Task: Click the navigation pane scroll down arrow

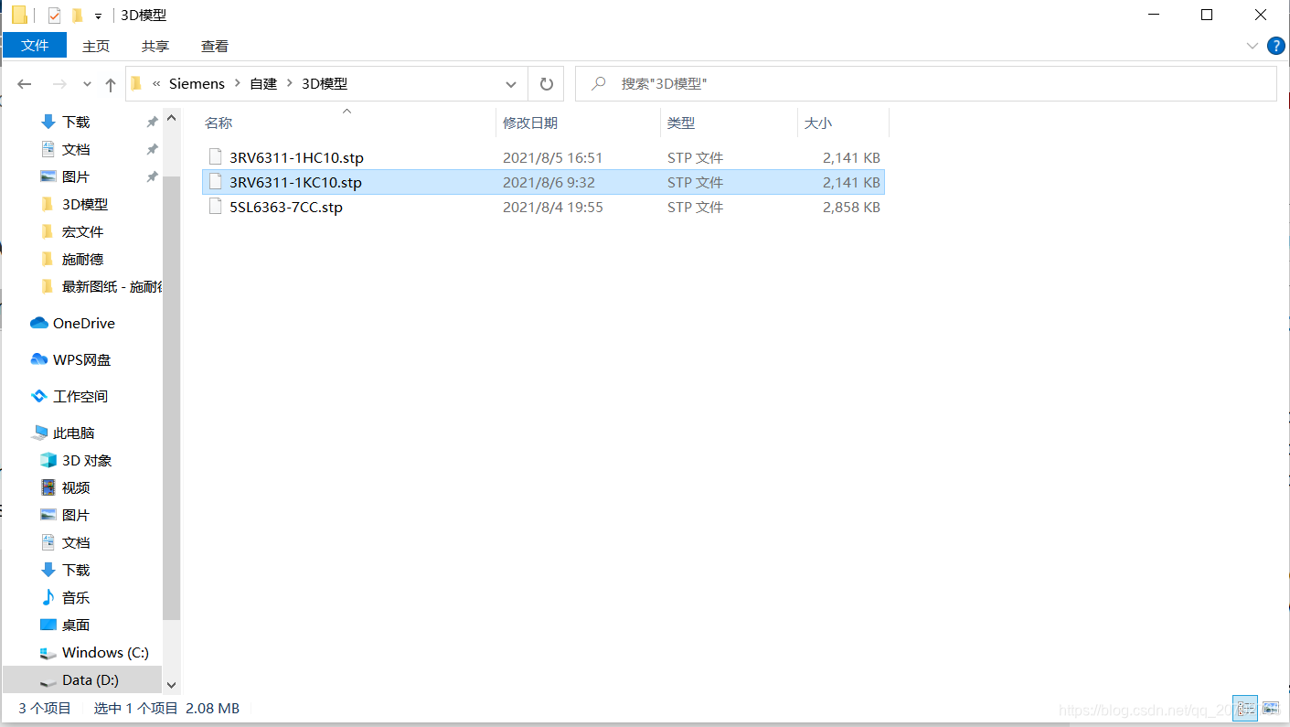Action: pyautogui.click(x=172, y=683)
